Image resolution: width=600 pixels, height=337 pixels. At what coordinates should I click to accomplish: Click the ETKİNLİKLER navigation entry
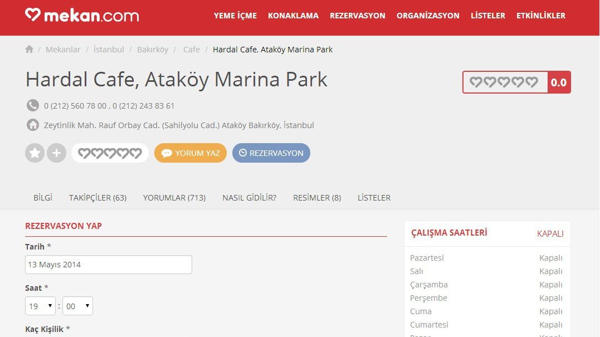coord(540,16)
